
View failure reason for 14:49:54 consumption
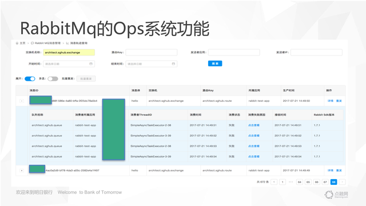[254, 156]
